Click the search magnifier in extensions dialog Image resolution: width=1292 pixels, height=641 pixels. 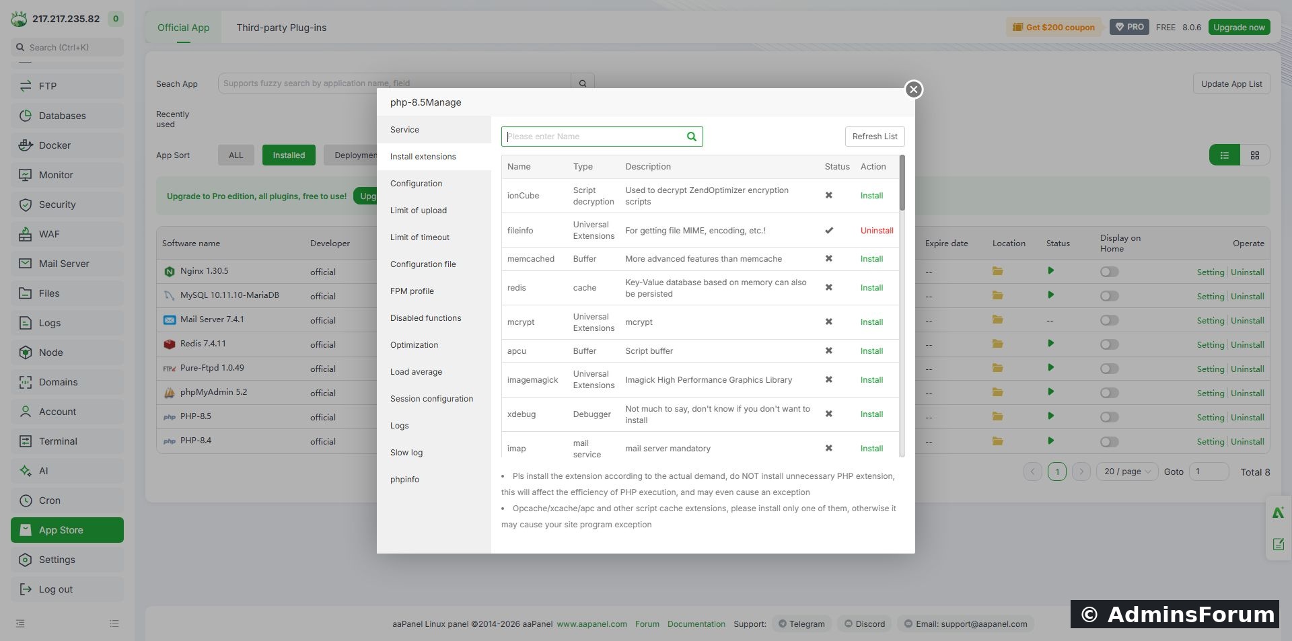pos(691,137)
